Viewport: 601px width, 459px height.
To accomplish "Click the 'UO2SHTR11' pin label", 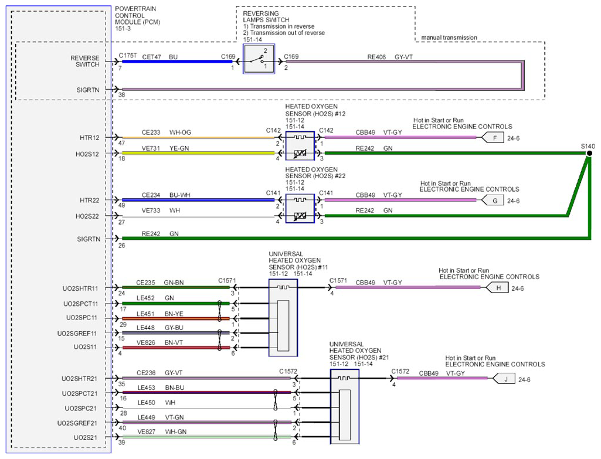I will click(80, 288).
